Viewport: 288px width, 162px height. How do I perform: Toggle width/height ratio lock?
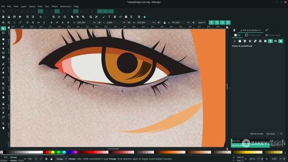(x=165, y=22)
